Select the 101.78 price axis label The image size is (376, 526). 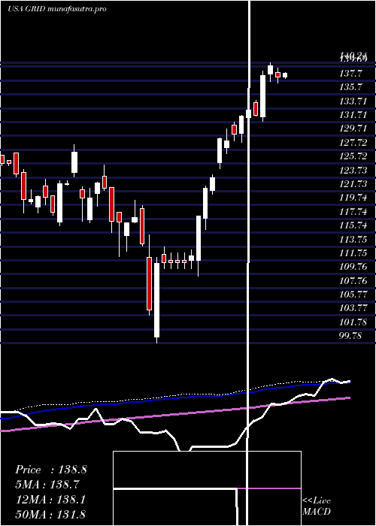(x=353, y=322)
